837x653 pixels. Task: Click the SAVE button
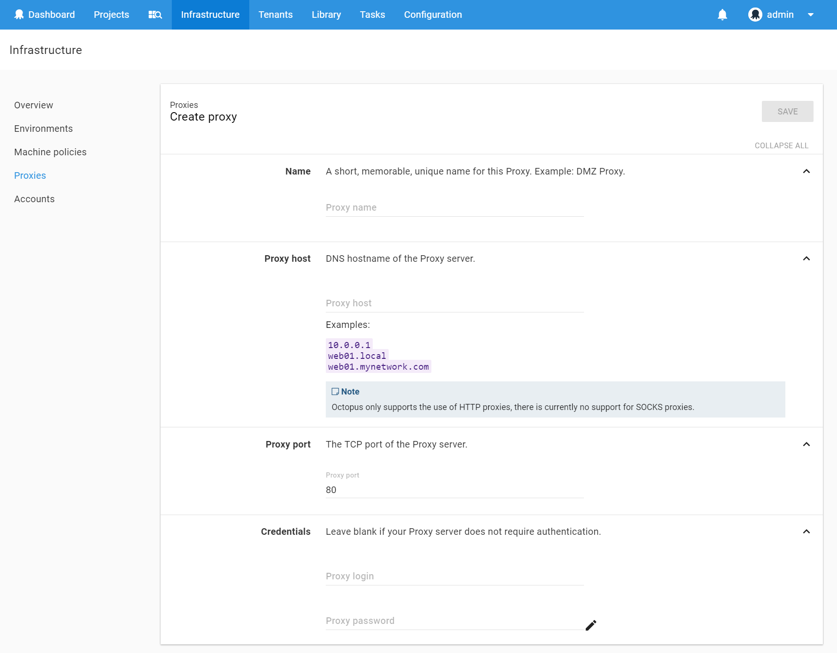(787, 111)
